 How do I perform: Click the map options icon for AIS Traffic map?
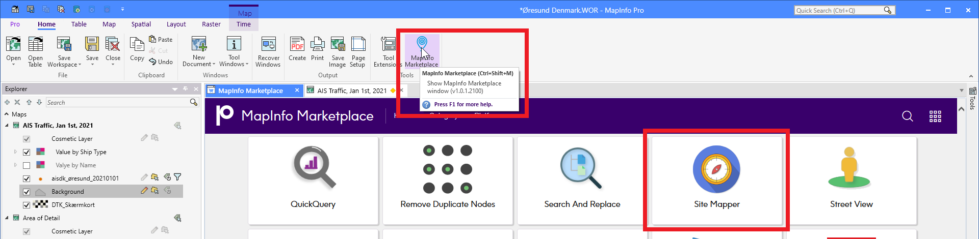(177, 126)
